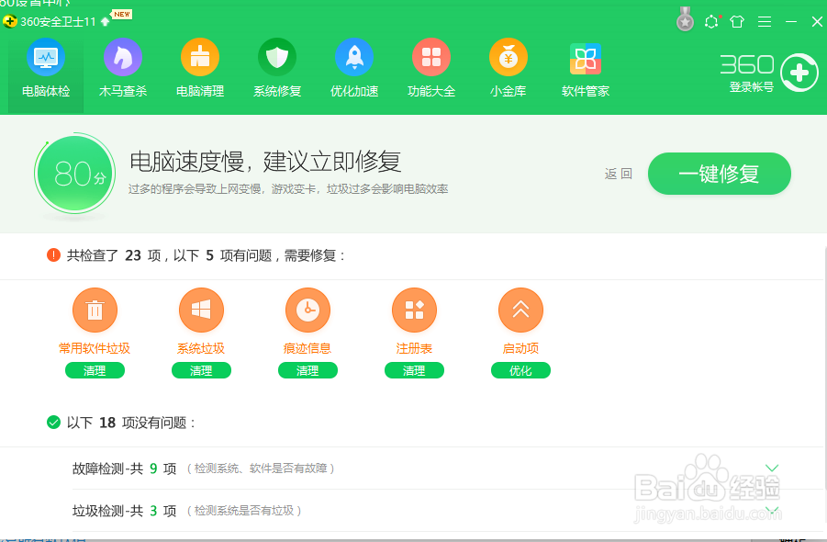The width and height of the screenshot is (827, 542).
Task: Click the 痕迹信息 clock icon
Action: (308, 310)
